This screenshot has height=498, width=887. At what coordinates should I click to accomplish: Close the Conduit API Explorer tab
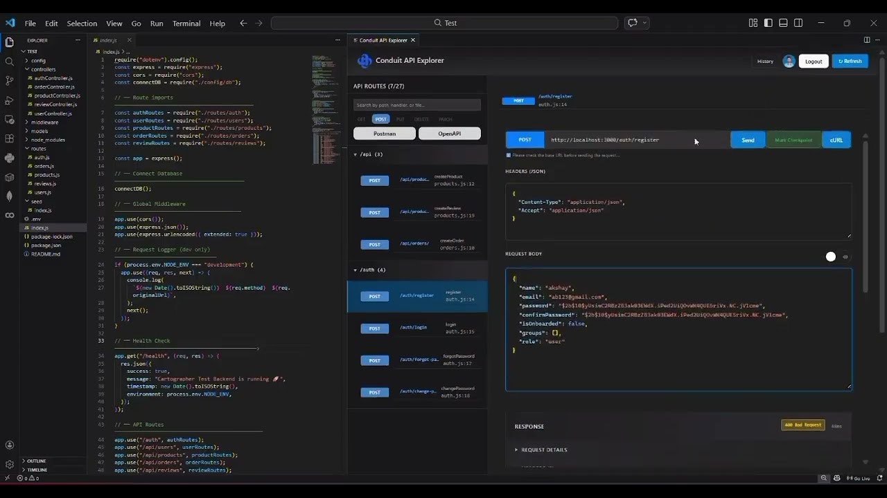click(413, 40)
